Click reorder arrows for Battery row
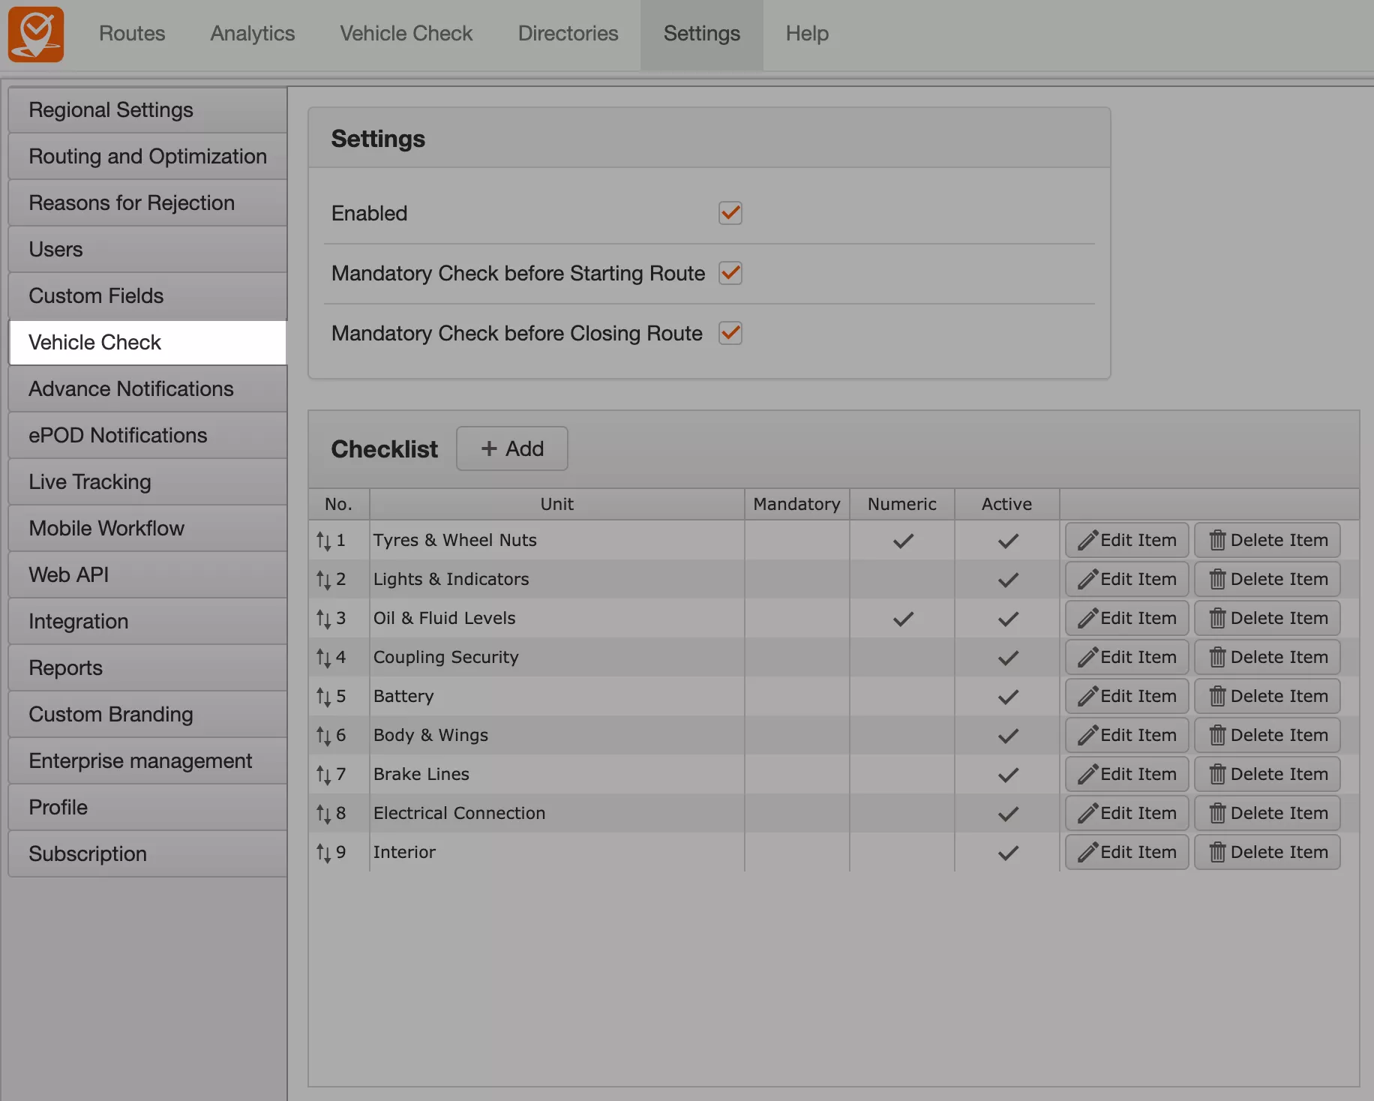The image size is (1374, 1101). [323, 697]
